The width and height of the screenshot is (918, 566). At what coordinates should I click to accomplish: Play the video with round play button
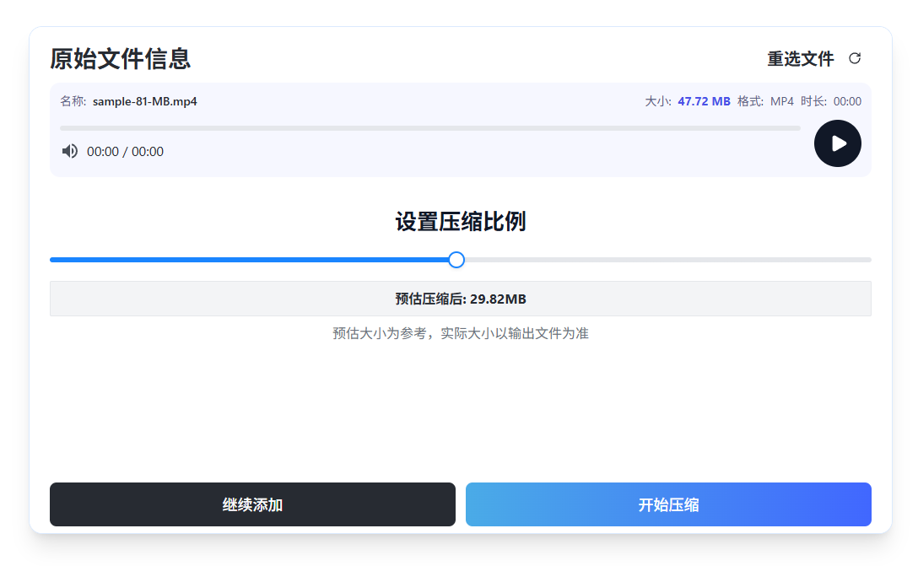837,143
